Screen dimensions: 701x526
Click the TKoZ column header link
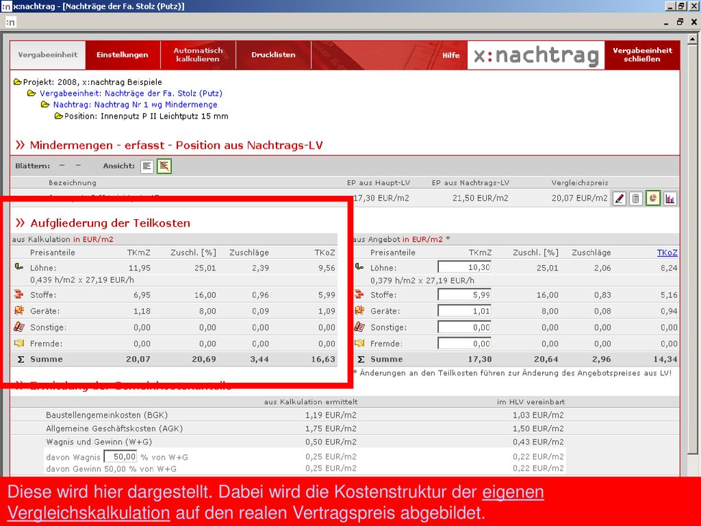pyautogui.click(x=667, y=253)
